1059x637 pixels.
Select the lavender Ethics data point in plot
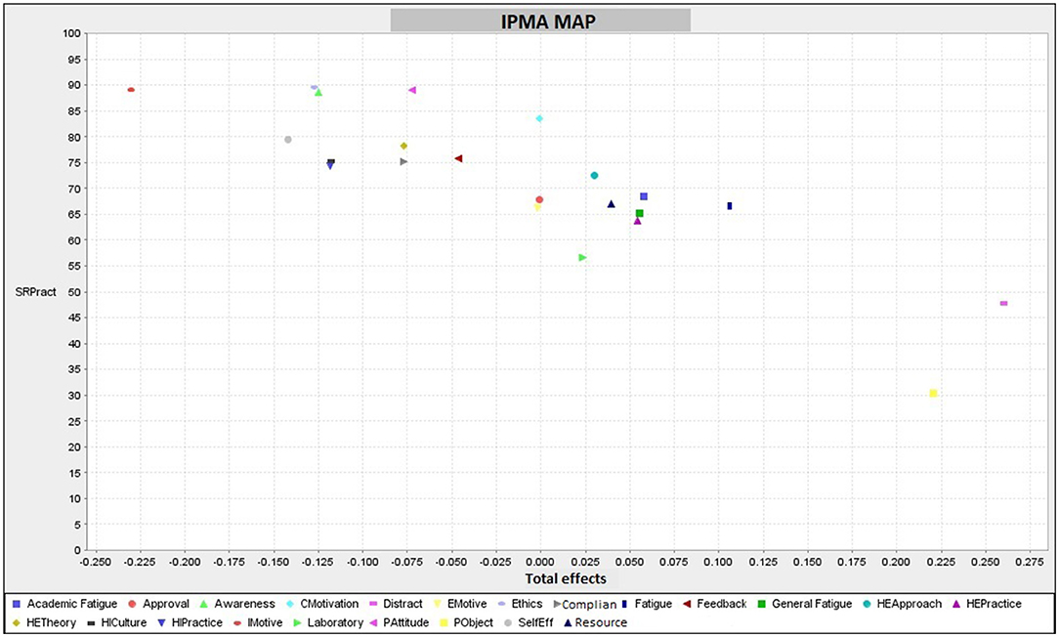point(314,87)
